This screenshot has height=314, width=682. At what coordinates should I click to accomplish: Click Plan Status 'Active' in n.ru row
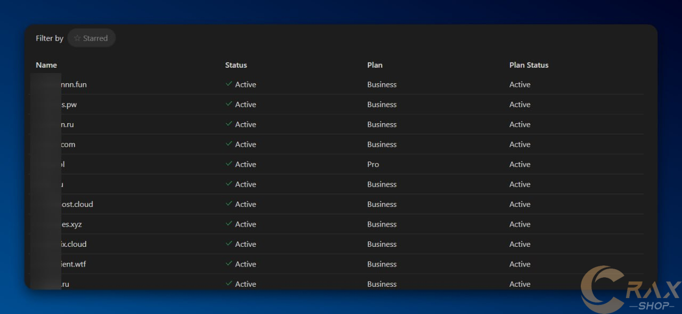(x=520, y=124)
